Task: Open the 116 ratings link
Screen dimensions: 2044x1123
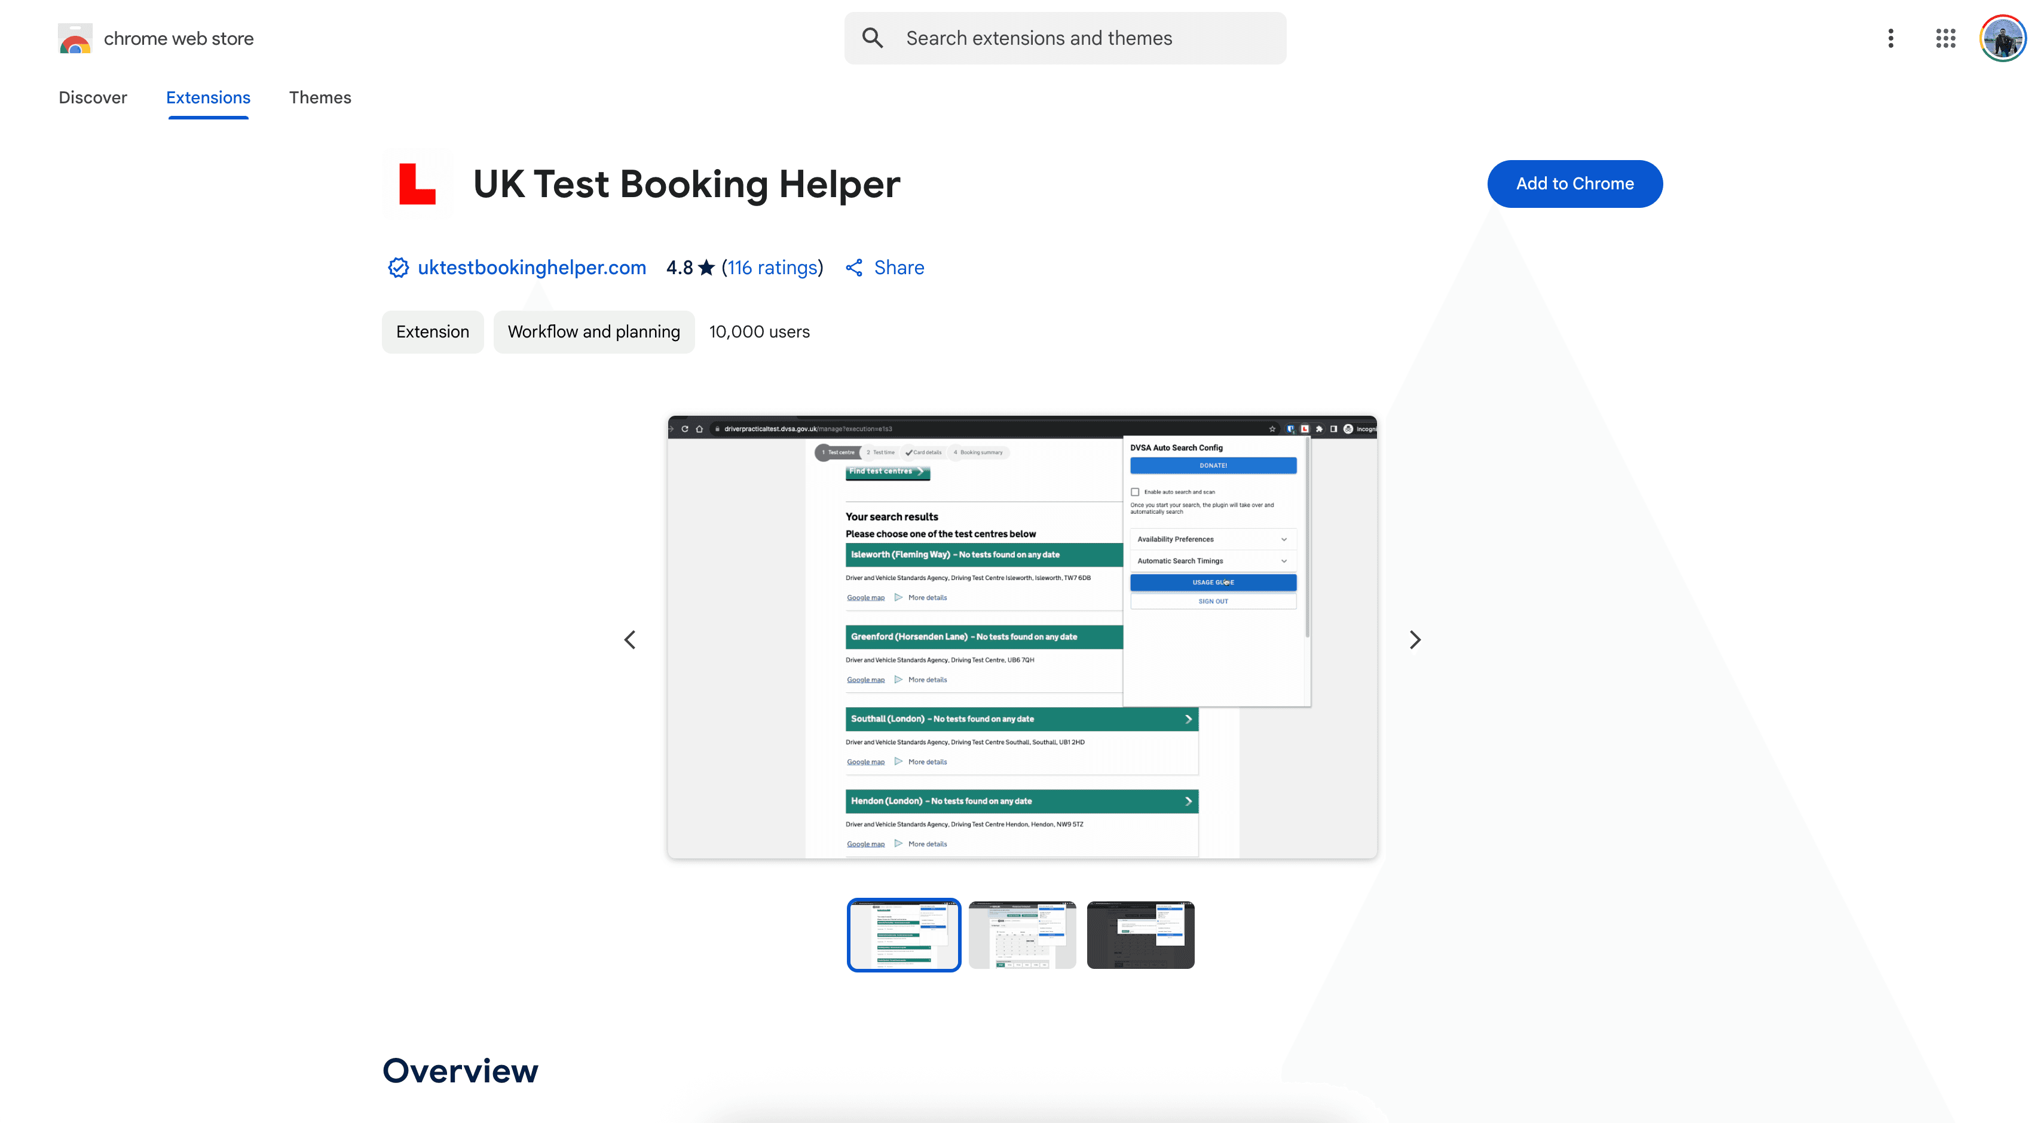Action: (x=772, y=268)
